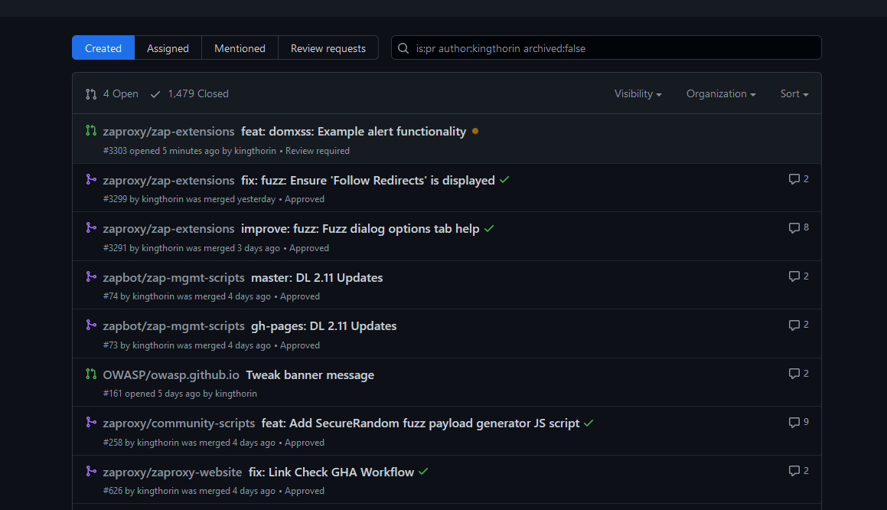Click the green checkmark next to '1,479 Closed'
This screenshot has height=510, width=887.
pos(155,93)
